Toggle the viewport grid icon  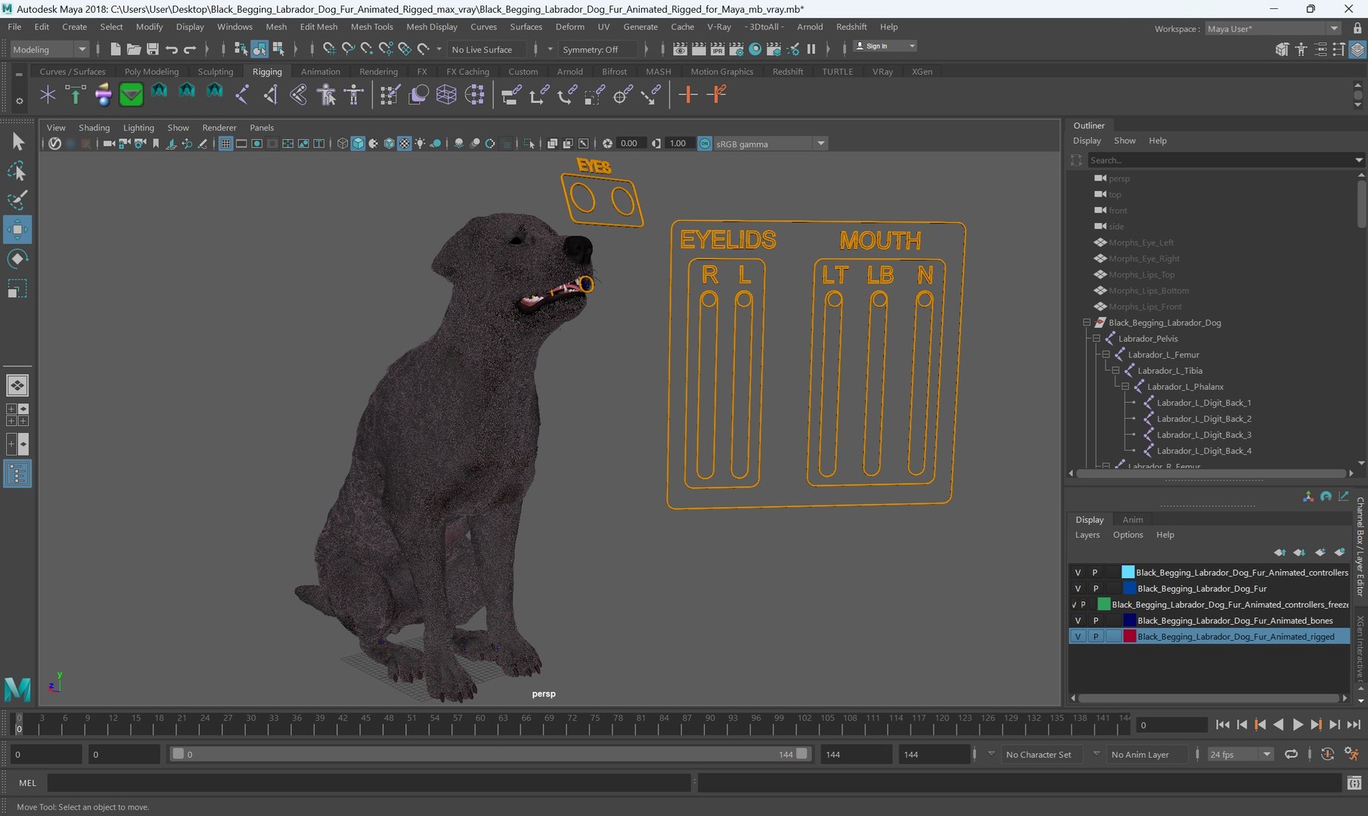tap(225, 144)
